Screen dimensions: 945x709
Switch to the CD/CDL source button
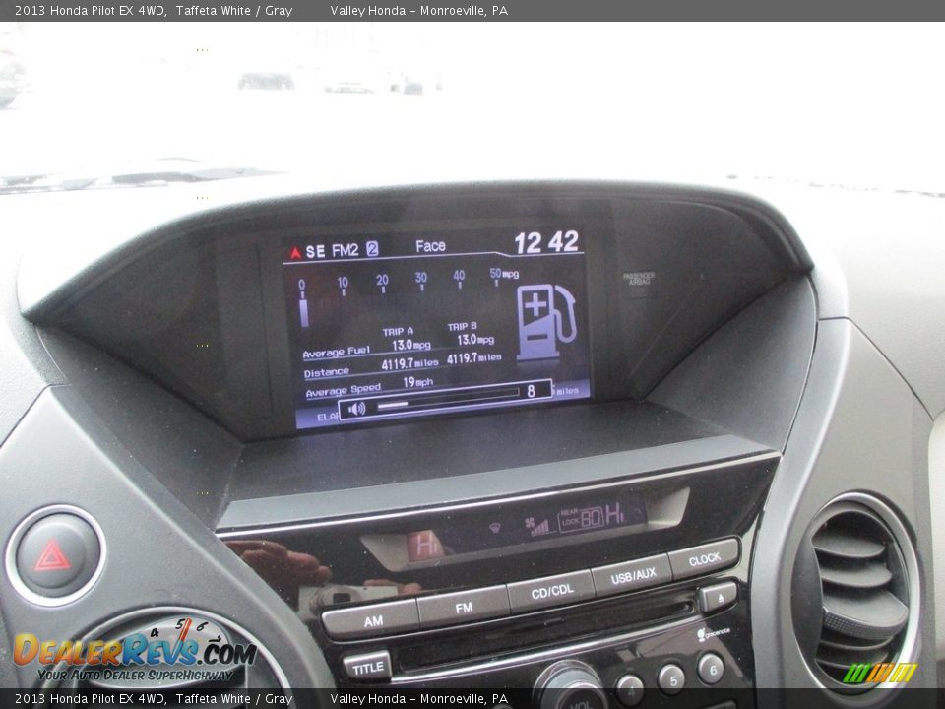coord(552,590)
